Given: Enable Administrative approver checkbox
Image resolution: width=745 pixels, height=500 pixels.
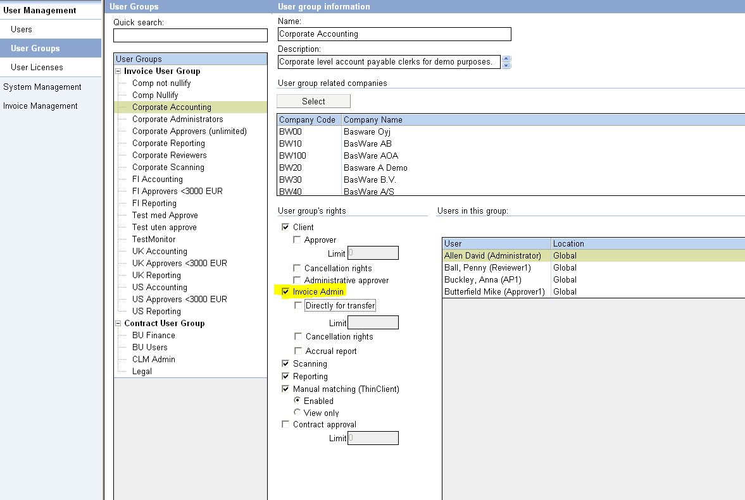Looking at the screenshot, I should pos(296,280).
